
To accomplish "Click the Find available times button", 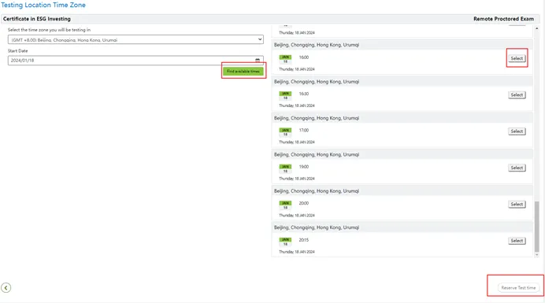I will click(243, 72).
